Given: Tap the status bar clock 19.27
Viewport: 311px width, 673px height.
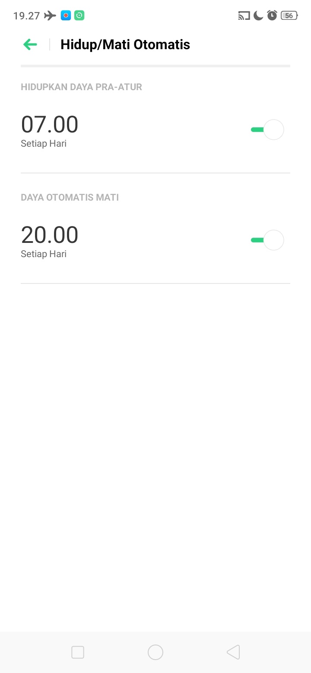Looking at the screenshot, I should [x=27, y=16].
